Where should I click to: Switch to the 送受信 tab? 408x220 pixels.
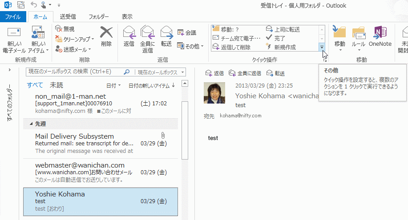pyautogui.click(x=68, y=16)
